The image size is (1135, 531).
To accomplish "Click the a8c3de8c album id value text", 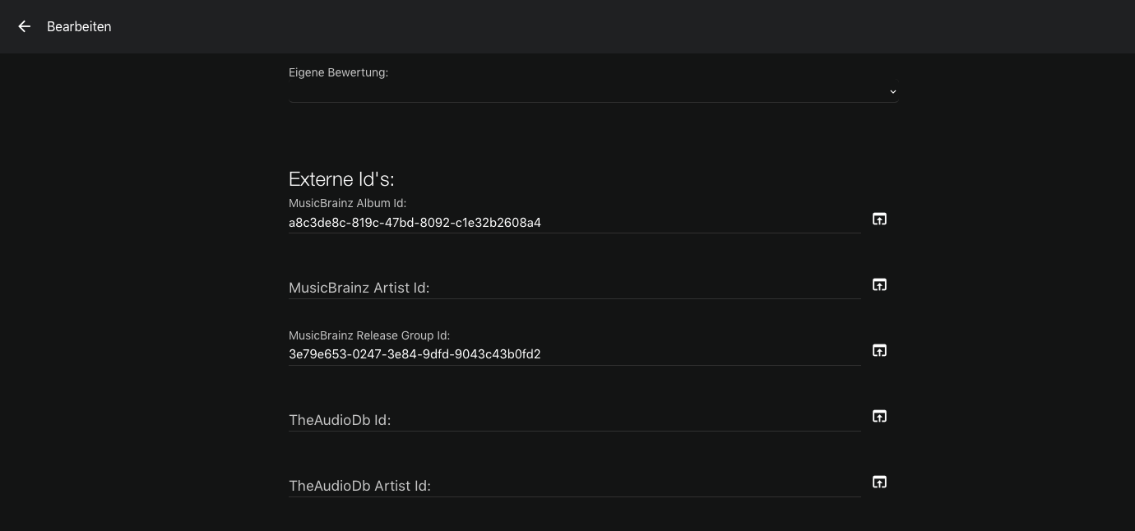I will coord(415,223).
